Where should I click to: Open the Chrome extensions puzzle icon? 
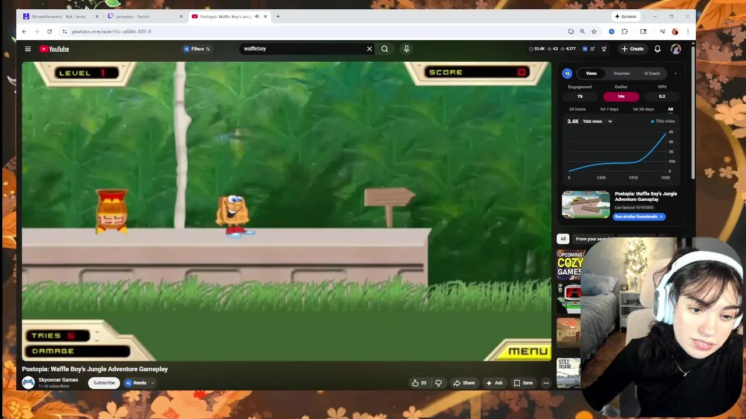tap(625, 31)
